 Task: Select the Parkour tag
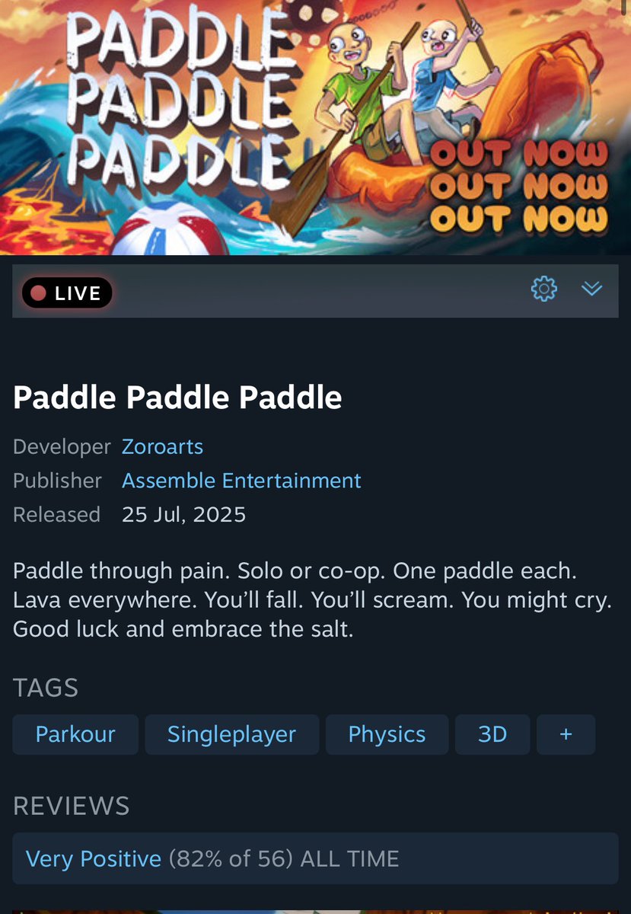[75, 734]
